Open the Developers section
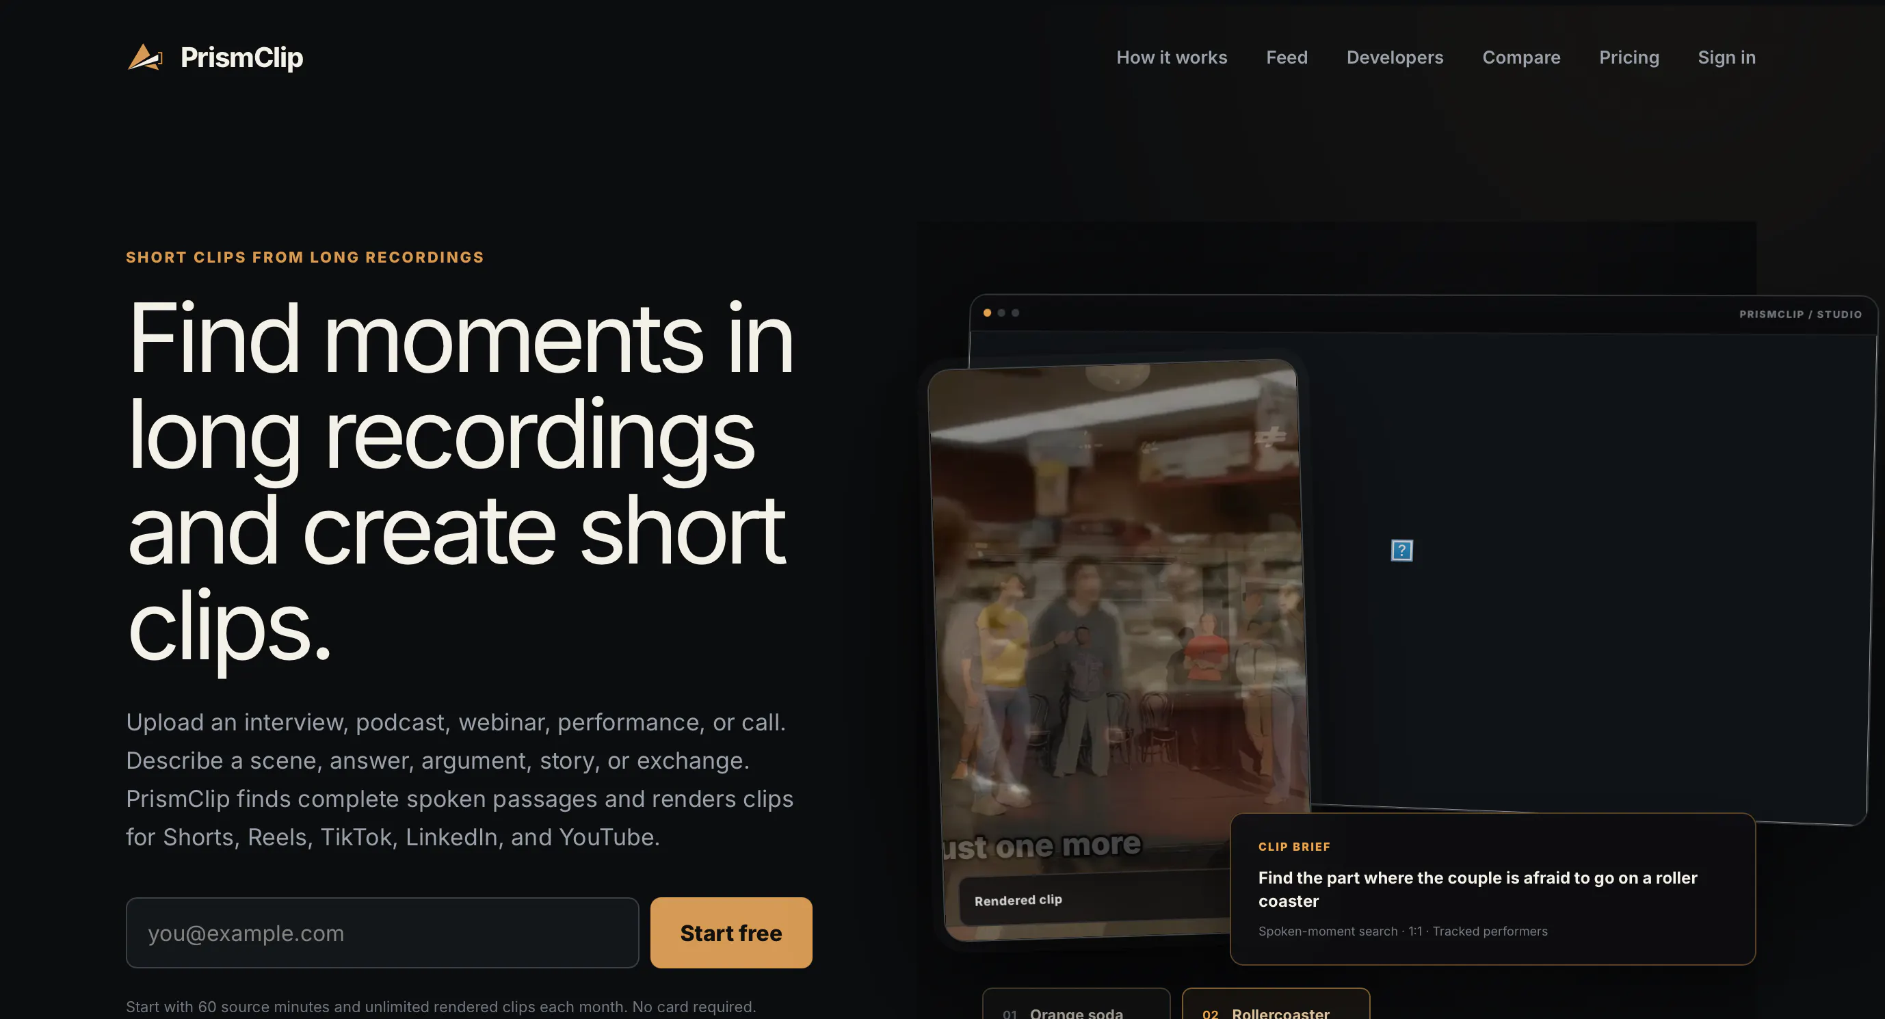The height and width of the screenshot is (1019, 1885). click(1395, 57)
